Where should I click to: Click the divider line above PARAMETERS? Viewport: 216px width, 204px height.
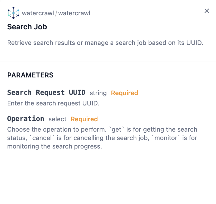108,62
